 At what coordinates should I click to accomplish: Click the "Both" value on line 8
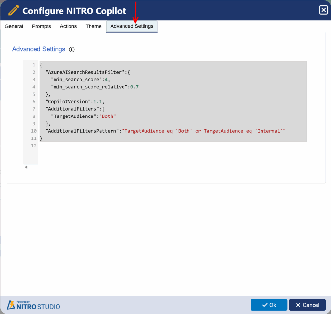pyautogui.click(x=108, y=116)
